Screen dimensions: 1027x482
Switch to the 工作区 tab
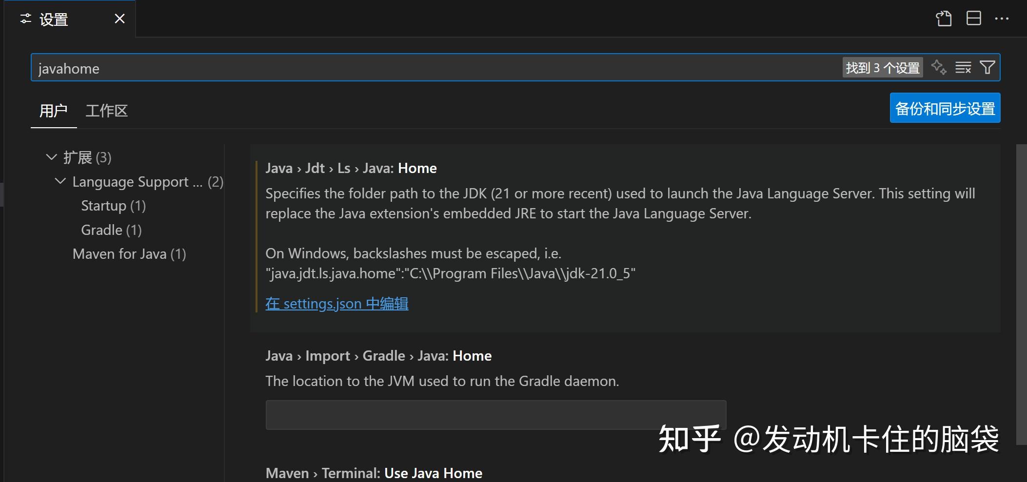coord(106,111)
